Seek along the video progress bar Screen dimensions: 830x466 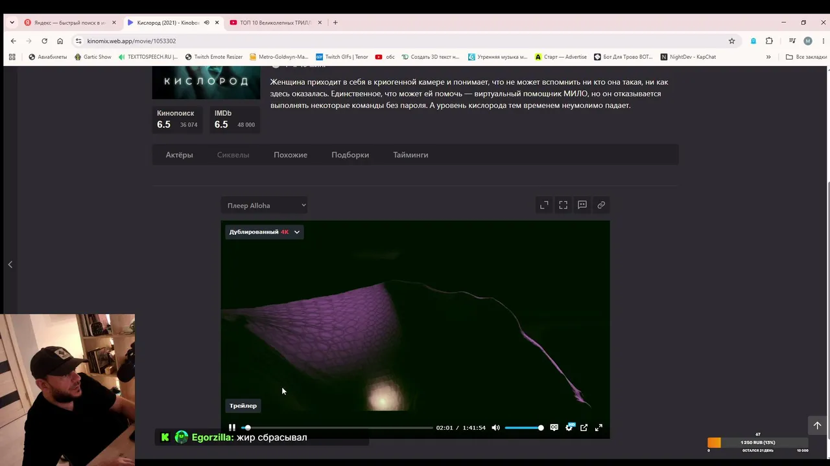tap(337, 428)
